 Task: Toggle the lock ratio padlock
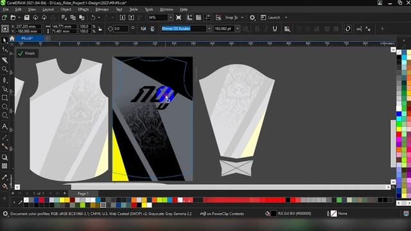[x=100, y=29]
